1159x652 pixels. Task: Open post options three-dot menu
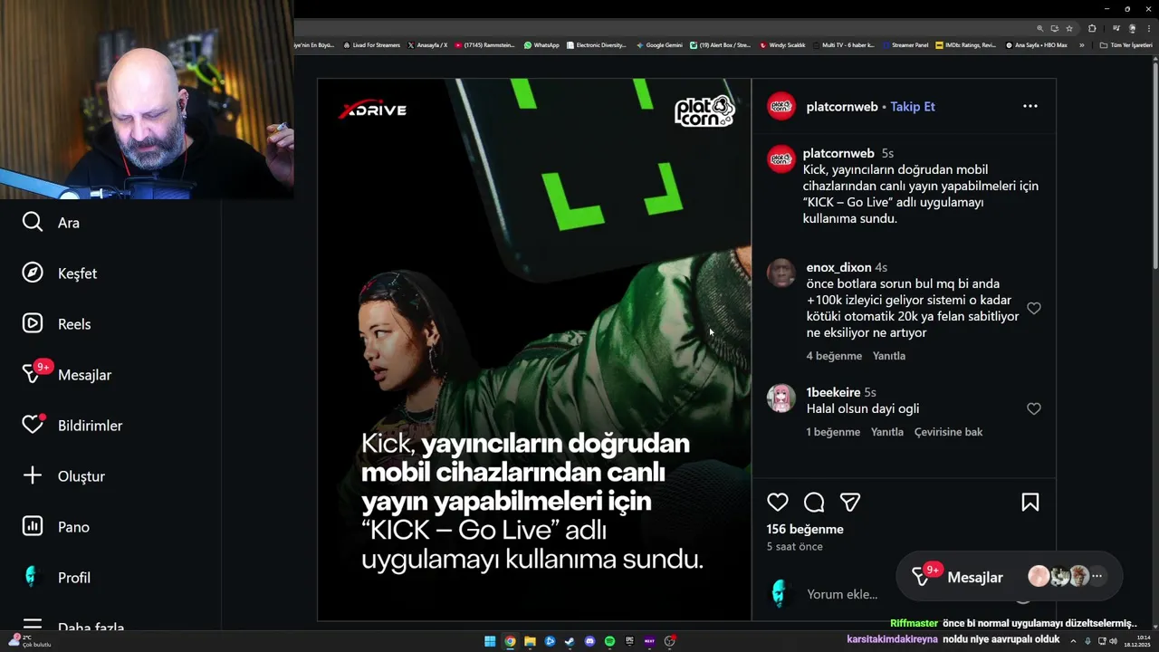click(1030, 106)
